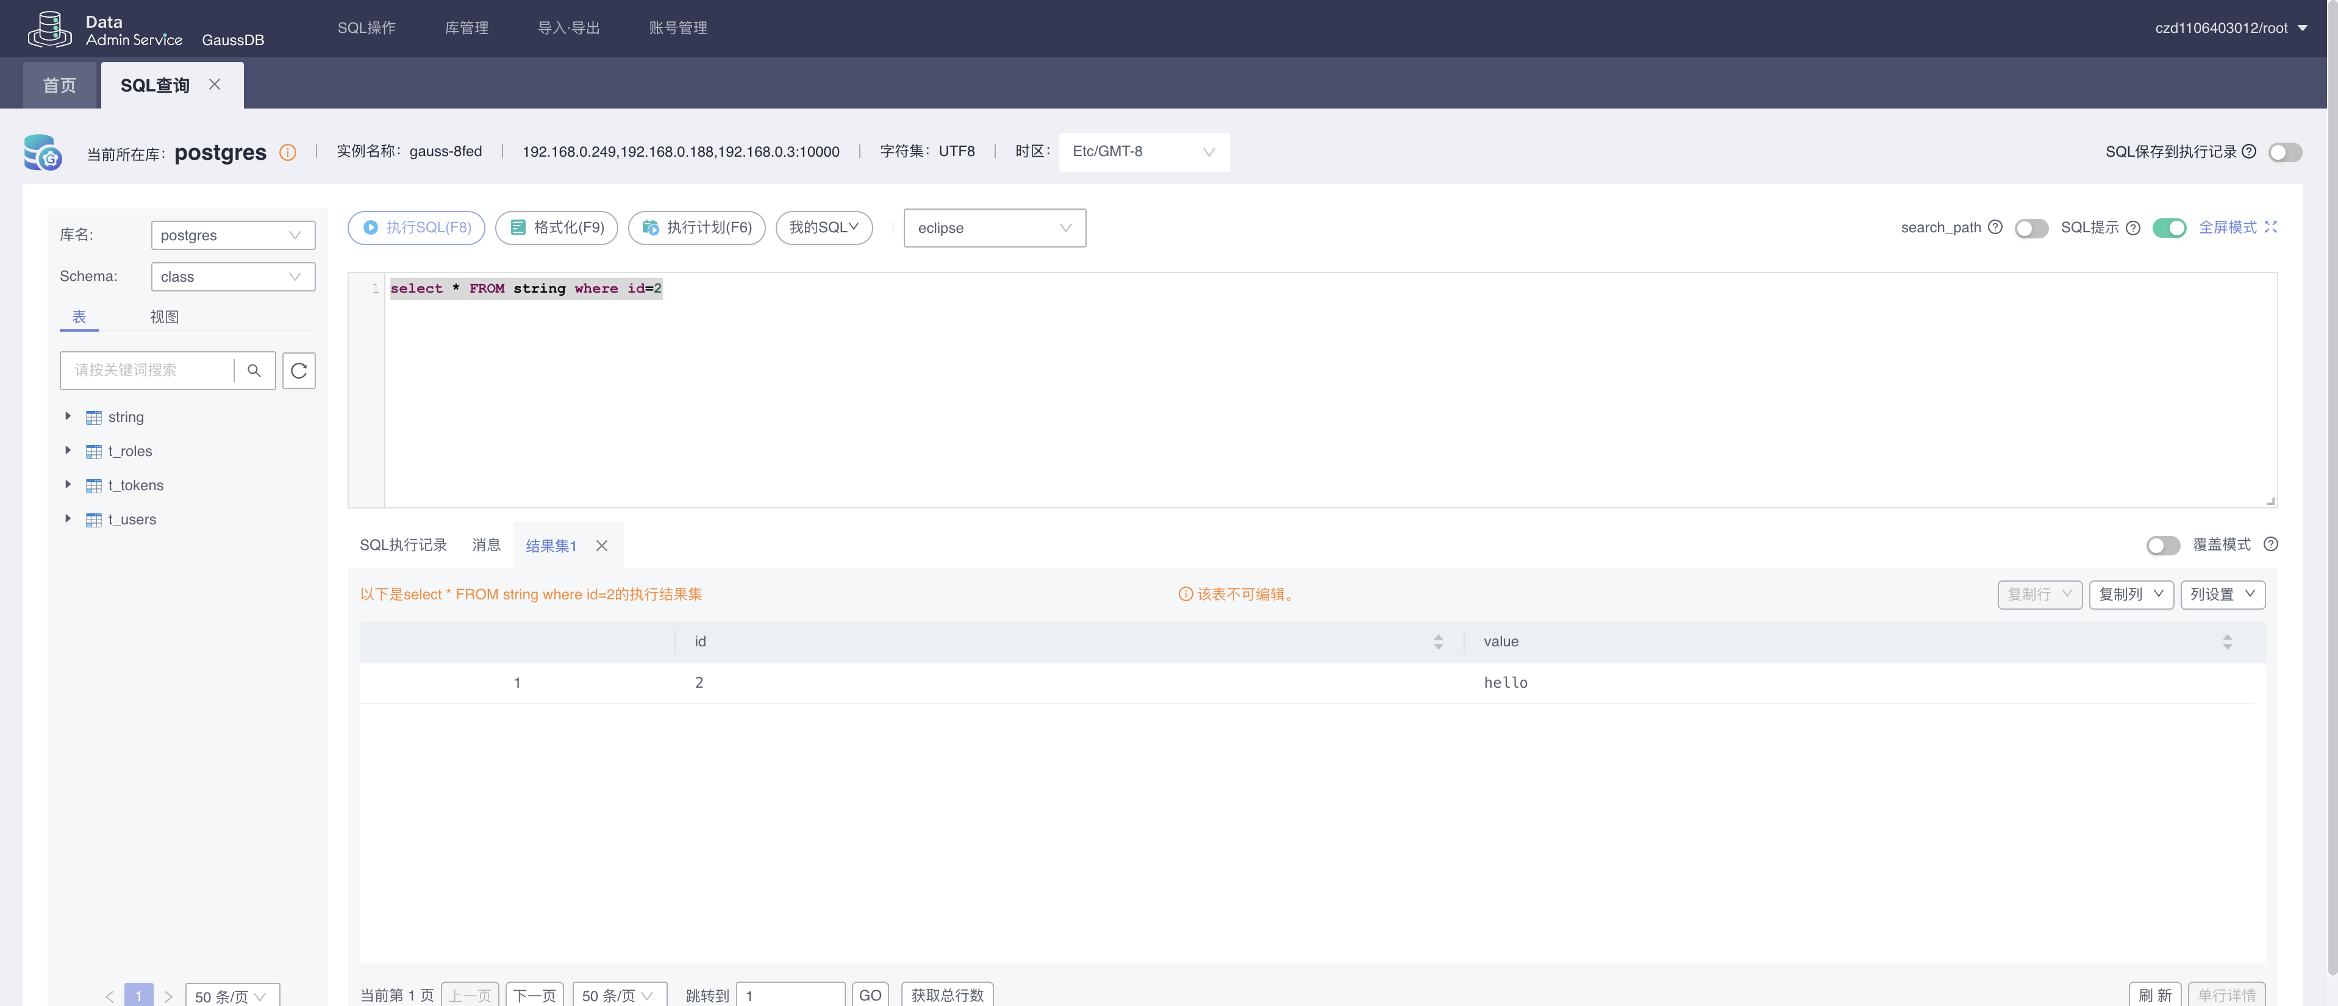Image resolution: width=2338 pixels, height=1006 pixels.
Task: Sort results by the id column arrows
Action: [1438, 641]
